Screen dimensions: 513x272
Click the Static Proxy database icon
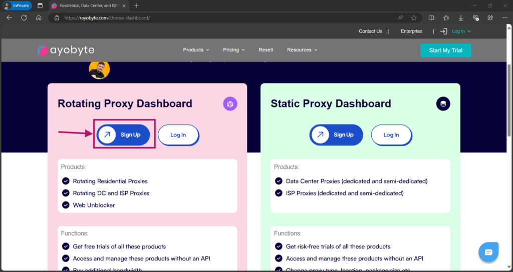443,104
